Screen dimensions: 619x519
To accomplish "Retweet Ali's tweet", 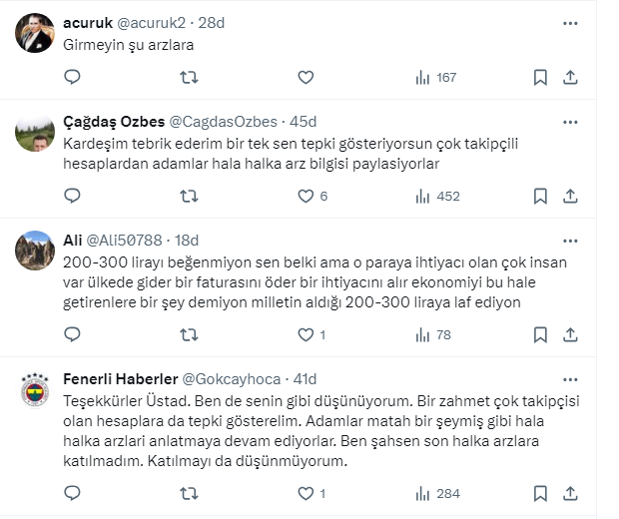I will coord(189,335).
